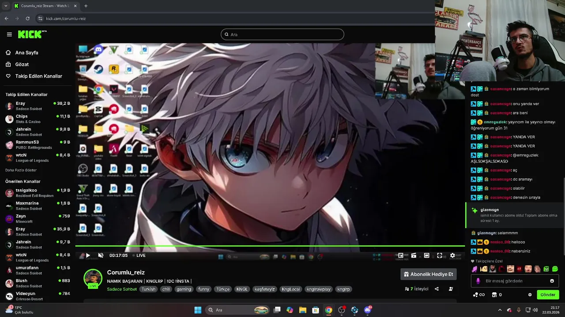Open File Explorer from taskbar
565x317 pixels.
[x=303, y=310]
